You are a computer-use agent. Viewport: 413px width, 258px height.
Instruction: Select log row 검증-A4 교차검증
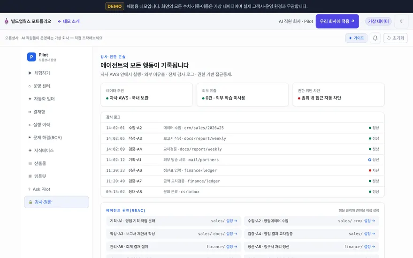pyautogui.click(x=243, y=149)
